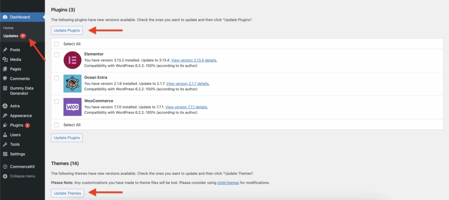Click the Tools wrench icon
Image resolution: width=449 pixels, height=200 pixels.
pyautogui.click(x=5, y=144)
